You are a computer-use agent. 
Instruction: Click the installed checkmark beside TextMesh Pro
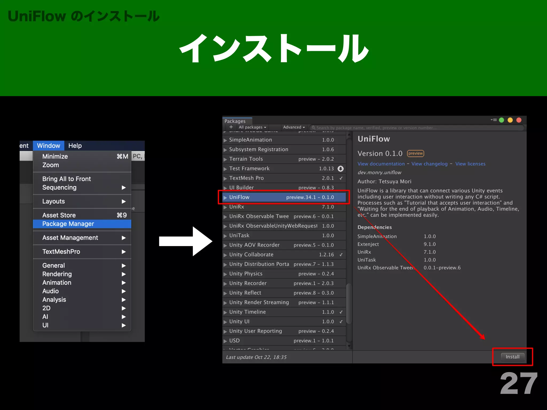tap(341, 178)
